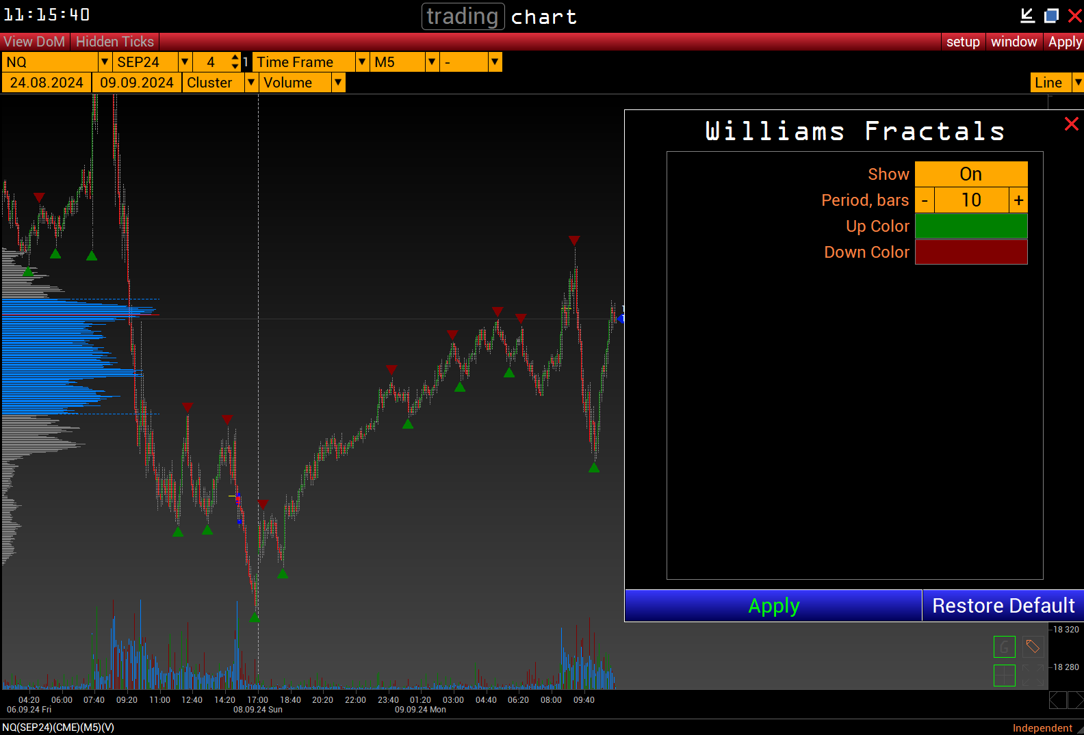Open the NQ symbol dropdown

click(105, 62)
